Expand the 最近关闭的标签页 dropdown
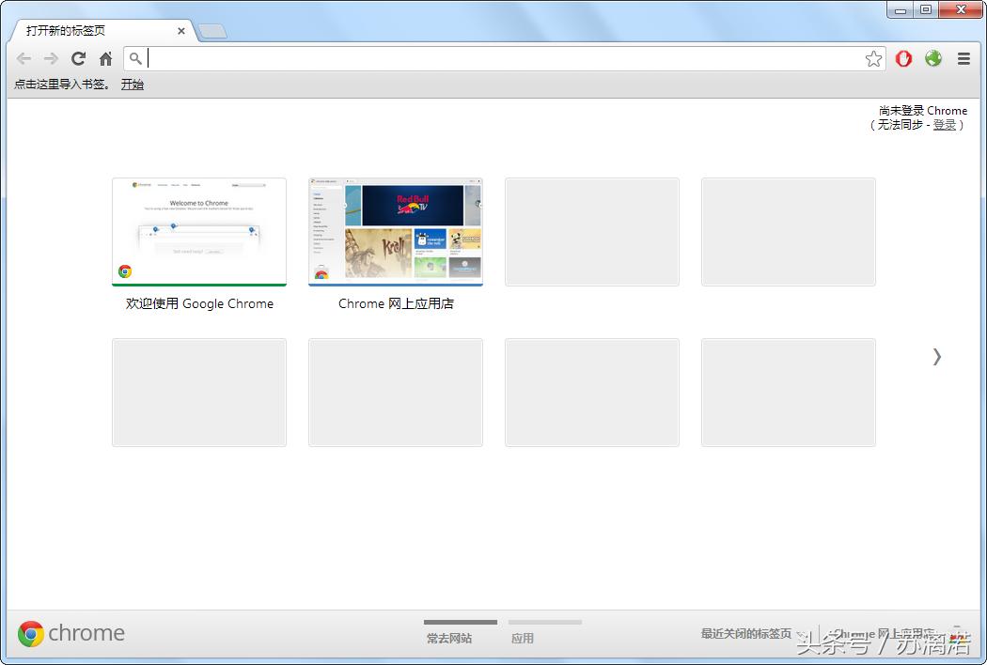The height and width of the screenshot is (665, 987). pyautogui.click(x=750, y=634)
